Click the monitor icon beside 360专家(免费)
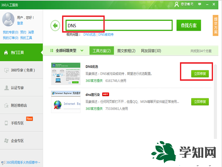 pyautogui.click(x=6, y=70)
